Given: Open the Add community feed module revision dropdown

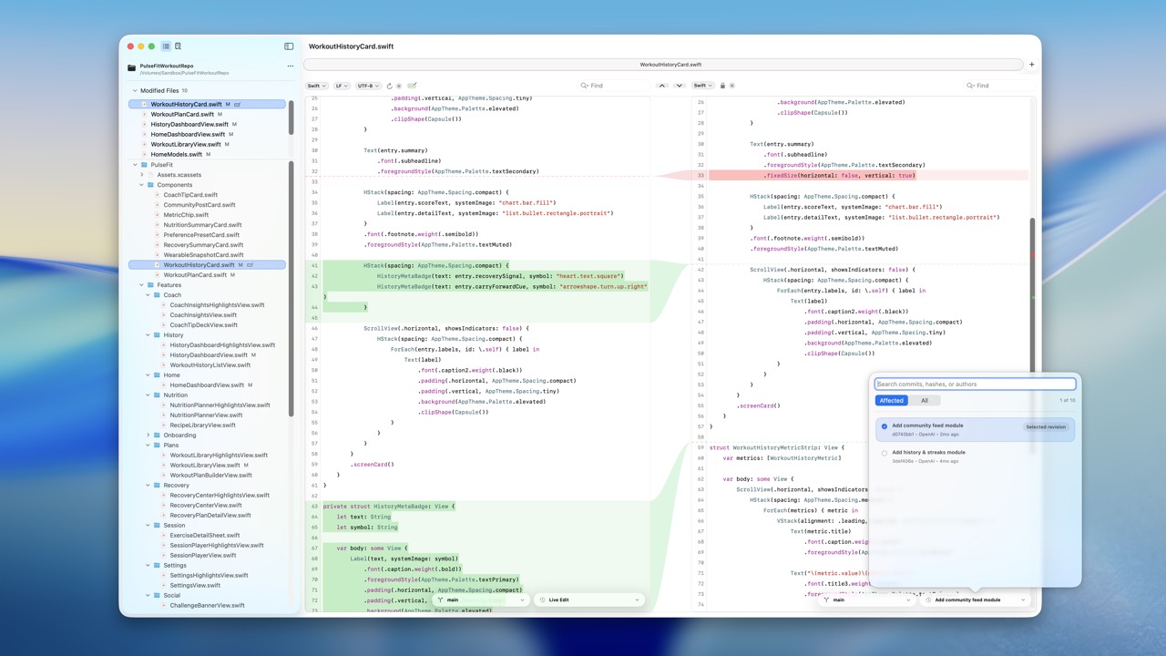Looking at the screenshot, I should (975, 600).
